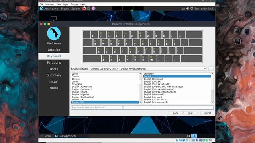Open the volume speaker icon in panel
Image resolution: width=255 pixels, height=143 pixels.
(188, 8)
